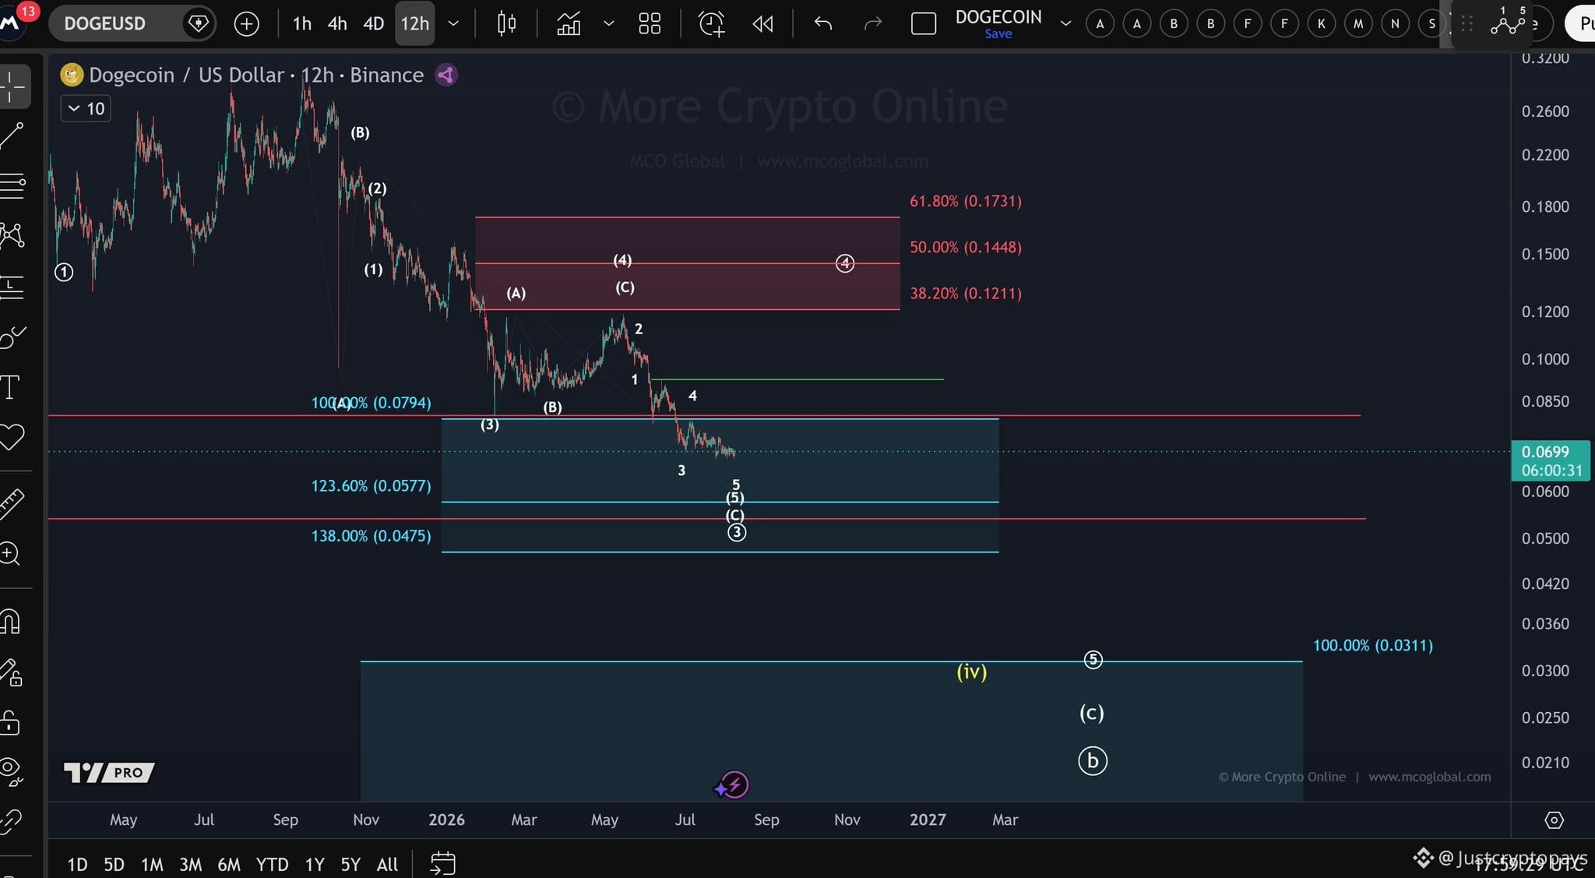Image resolution: width=1595 pixels, height=878 pixels.
Task: Set date range to 3M
Action: (x=191, y=864)
